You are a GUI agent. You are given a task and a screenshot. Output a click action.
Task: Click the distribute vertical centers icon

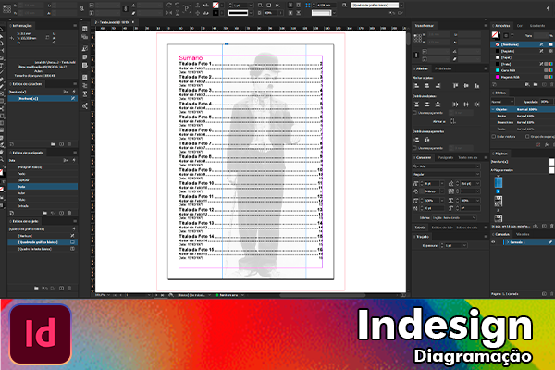pyautogui.click(x=427, y=105)
